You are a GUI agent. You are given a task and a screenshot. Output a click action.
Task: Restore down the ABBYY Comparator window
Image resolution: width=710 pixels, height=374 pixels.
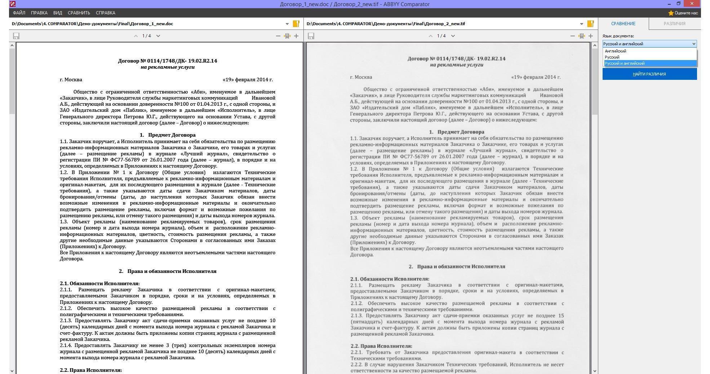679,4
